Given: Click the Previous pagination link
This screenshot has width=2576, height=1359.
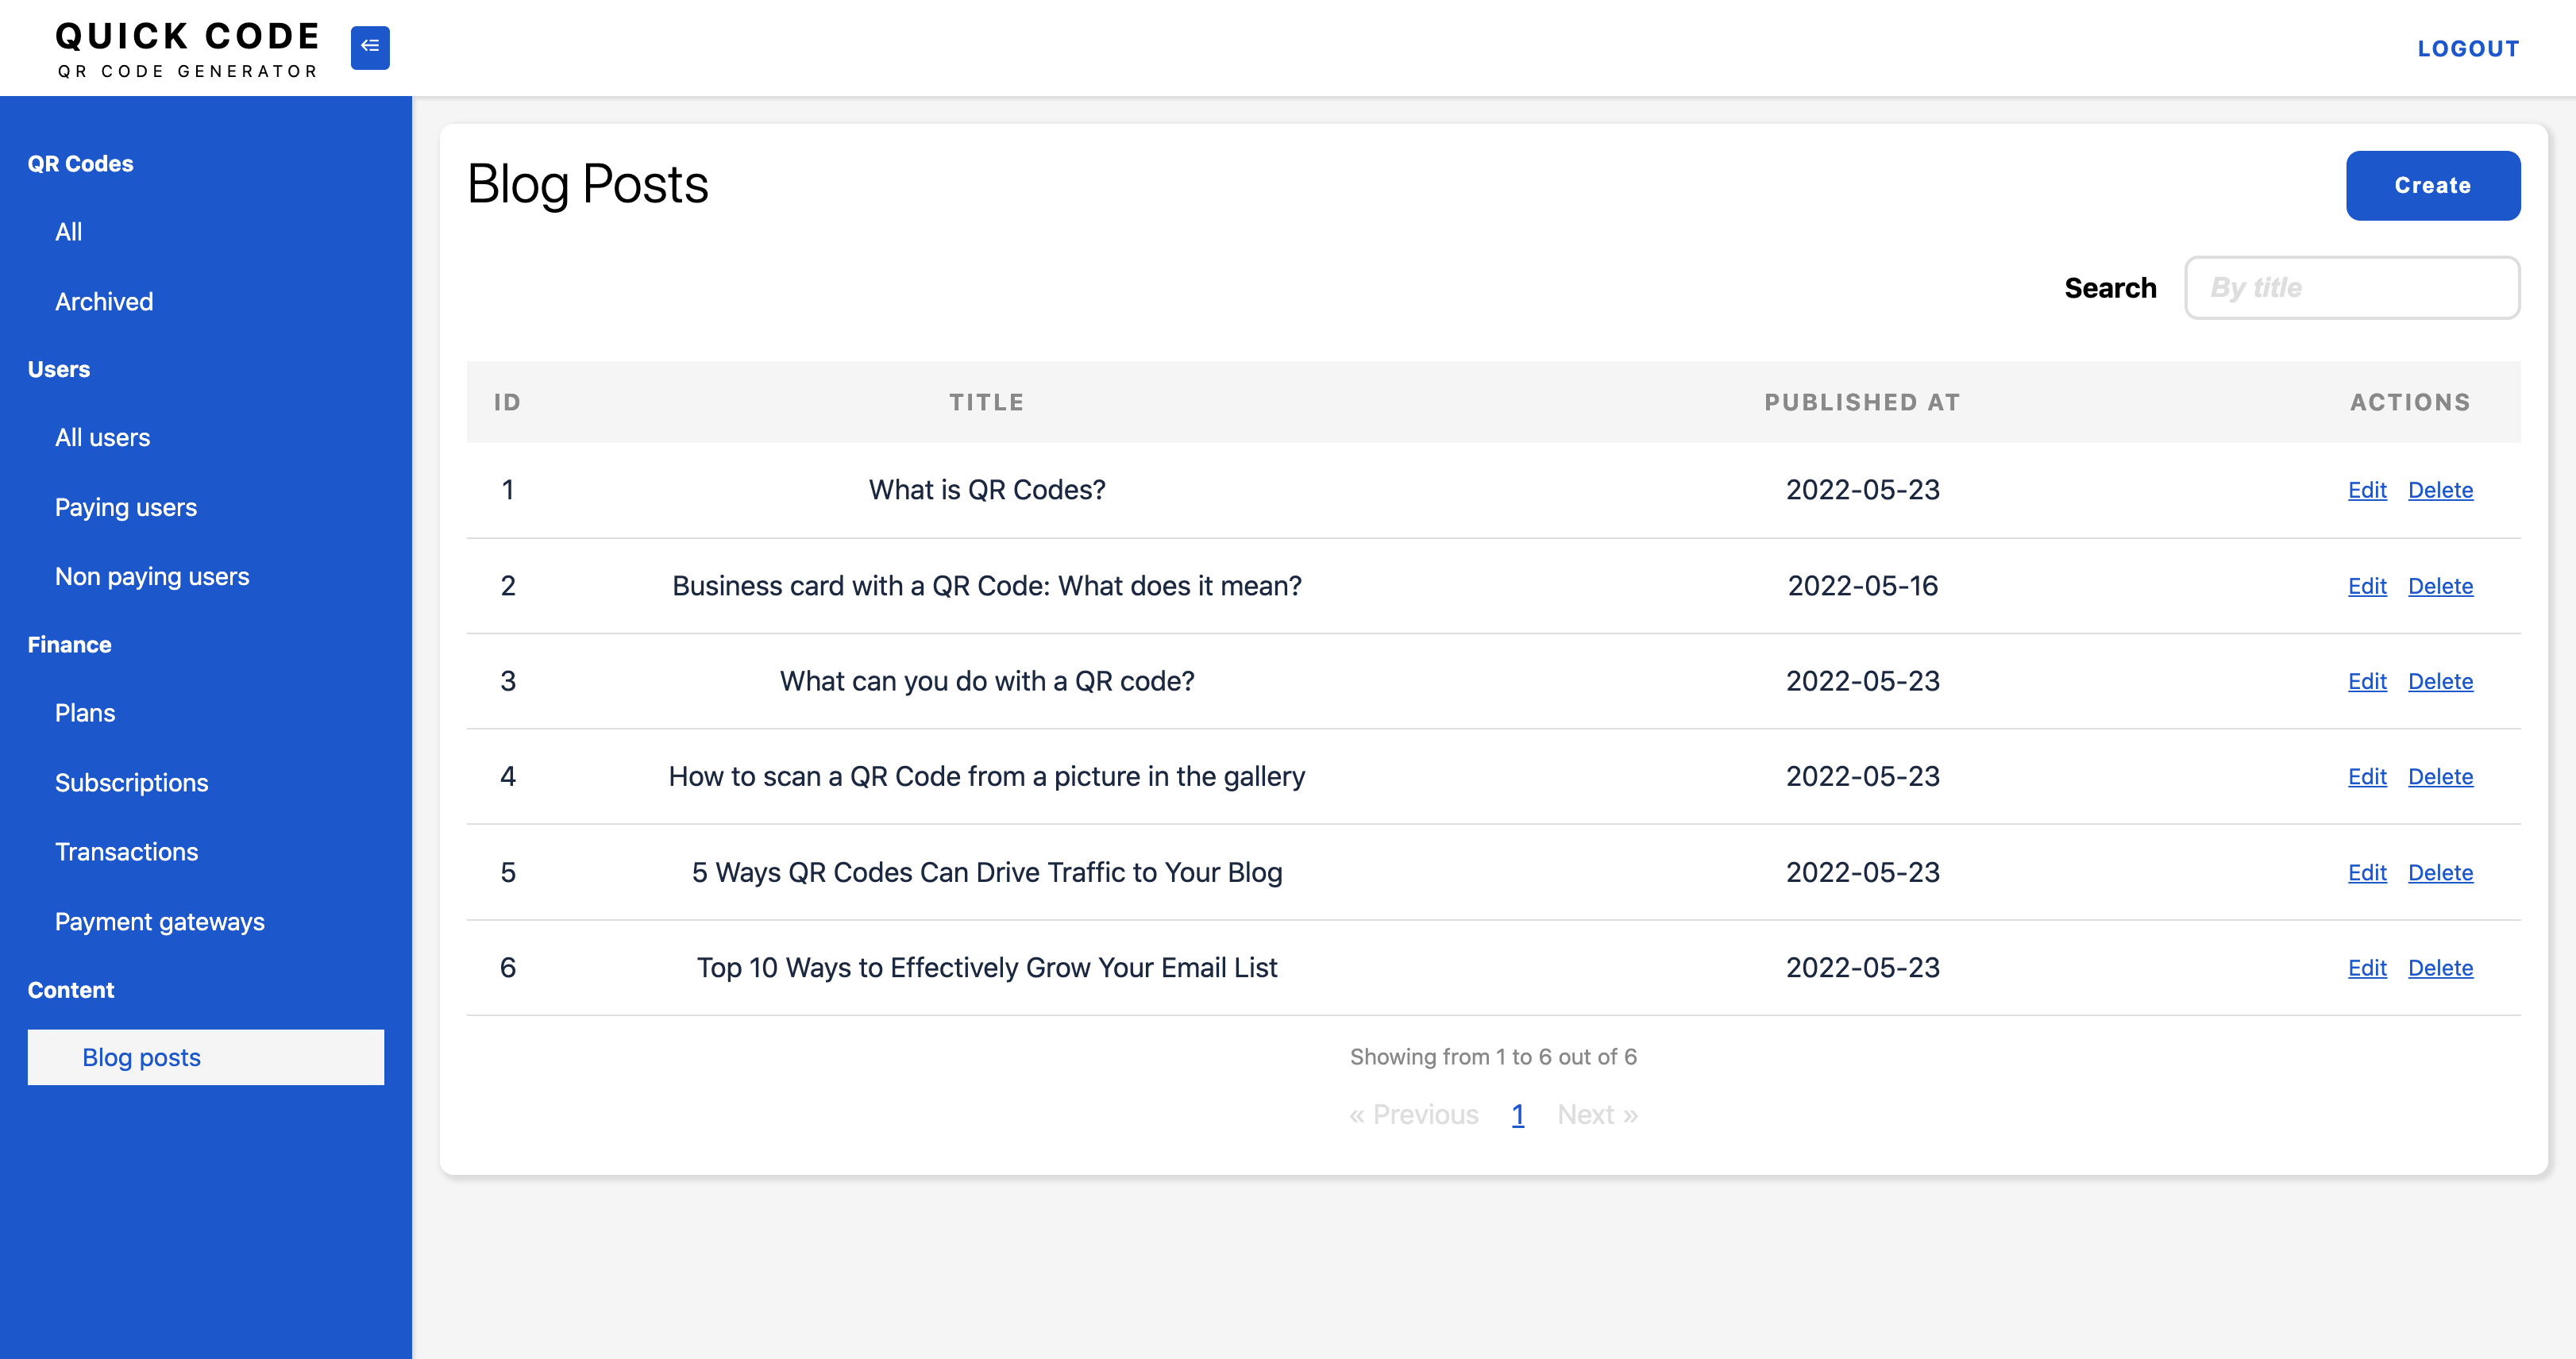Looking at the screenshot, I should (1413, 1115).
